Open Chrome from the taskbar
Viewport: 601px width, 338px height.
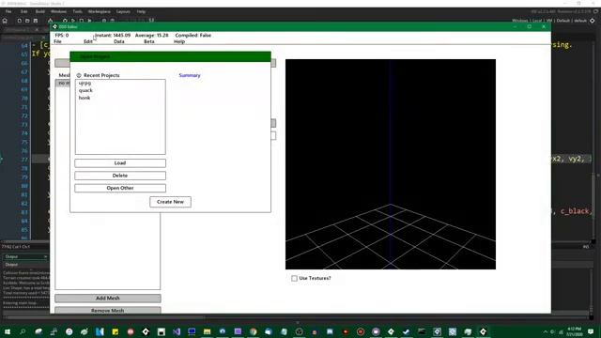click(253, 331)
